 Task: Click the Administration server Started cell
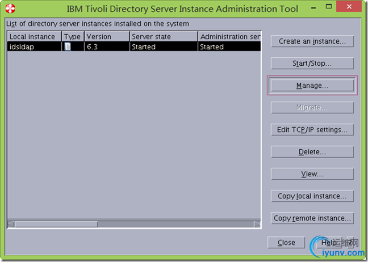coord(229,47)
